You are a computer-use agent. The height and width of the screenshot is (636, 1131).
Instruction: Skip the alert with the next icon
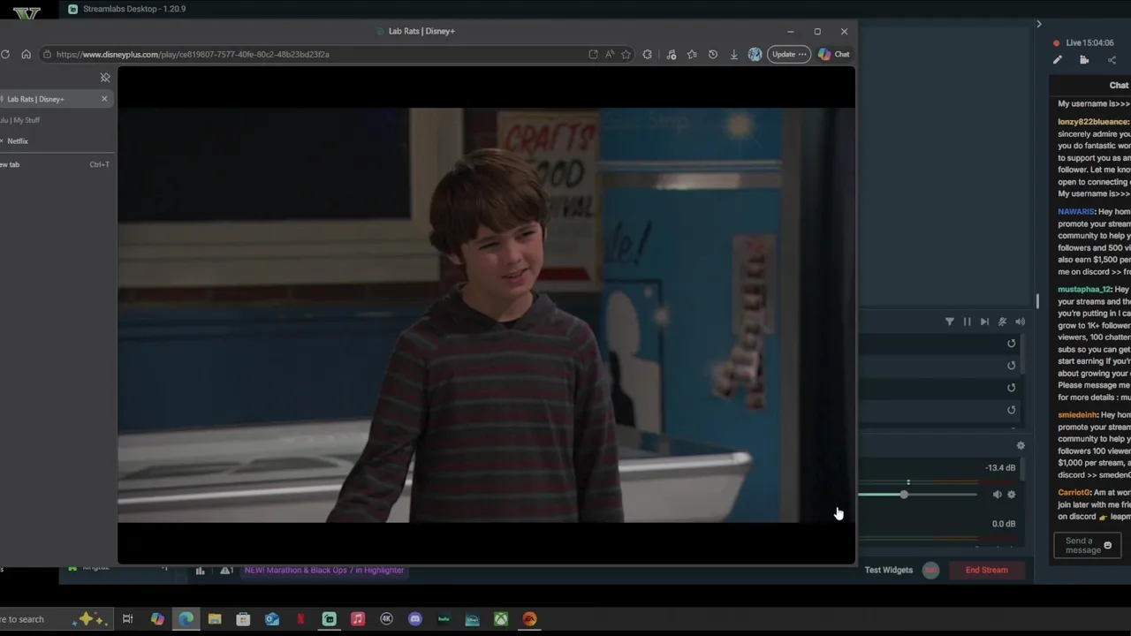coord(984,322)
